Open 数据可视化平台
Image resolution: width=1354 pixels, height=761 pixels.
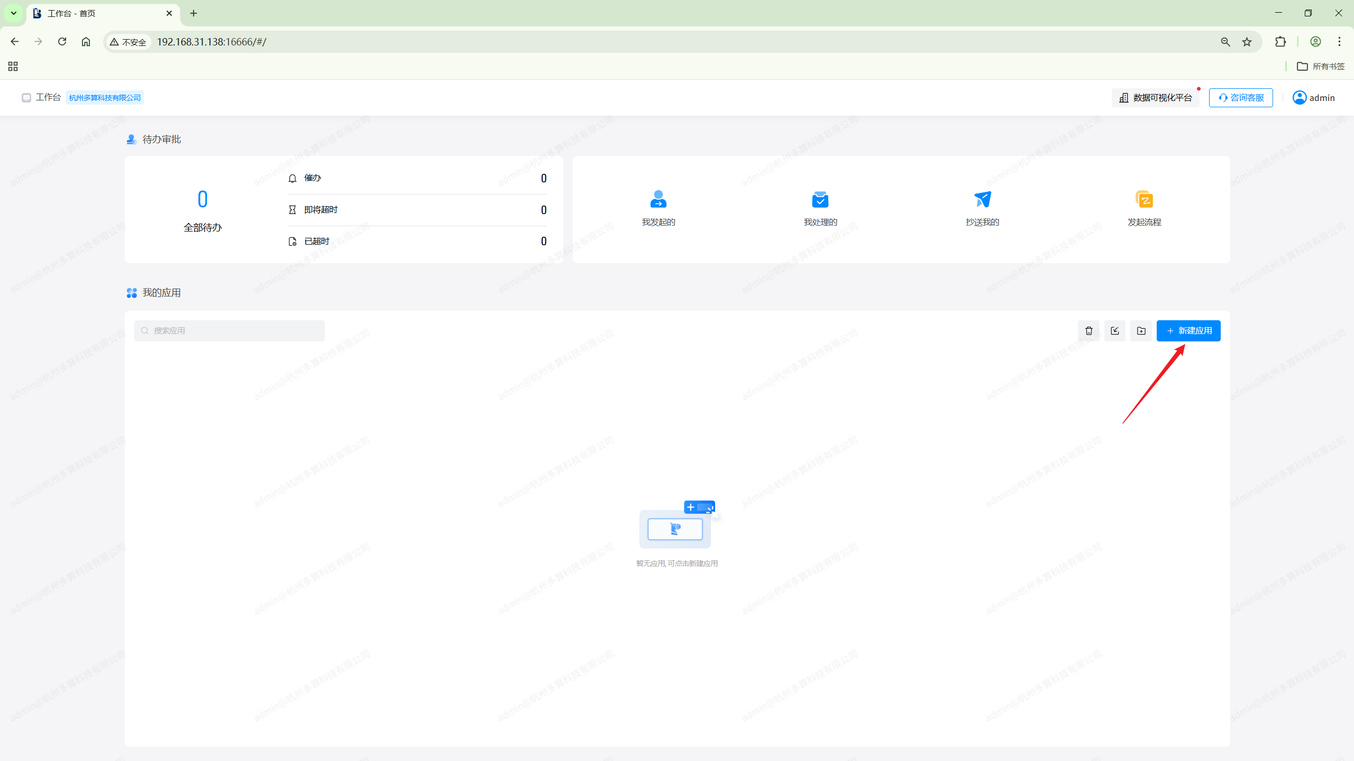(x=1156, y=98)
